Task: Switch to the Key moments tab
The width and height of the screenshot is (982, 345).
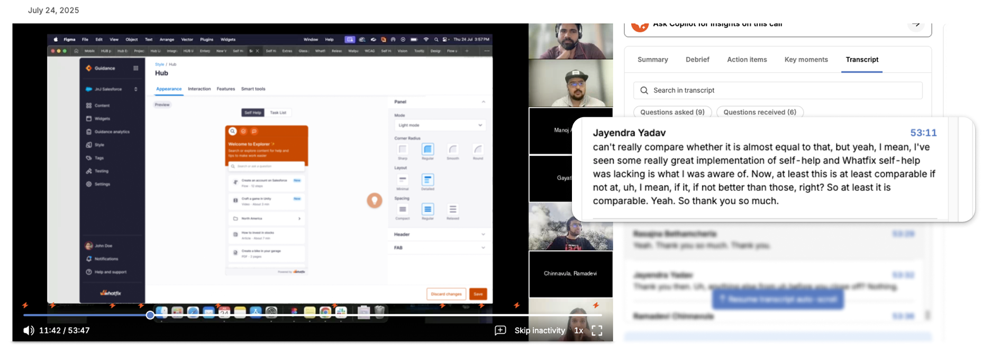Action: (806, 60)
